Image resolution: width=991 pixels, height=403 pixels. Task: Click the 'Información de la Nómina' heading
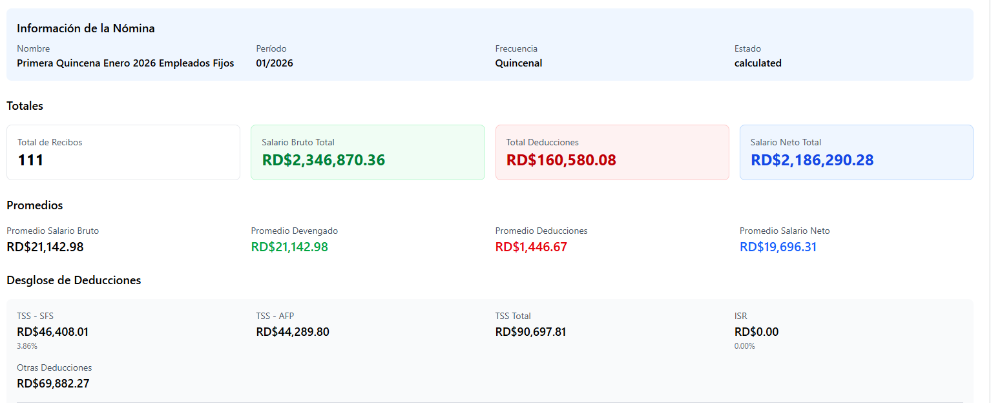click(x=86, y=28)
